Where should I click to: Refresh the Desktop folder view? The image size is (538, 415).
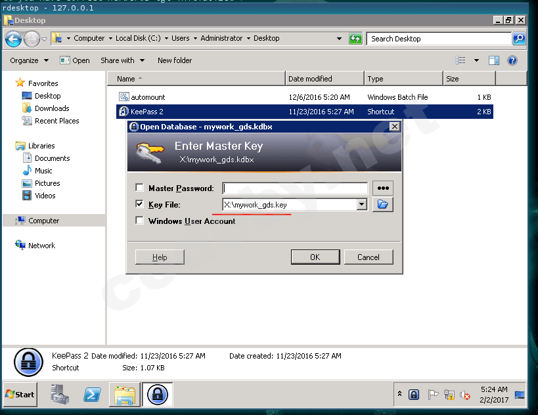355,38
